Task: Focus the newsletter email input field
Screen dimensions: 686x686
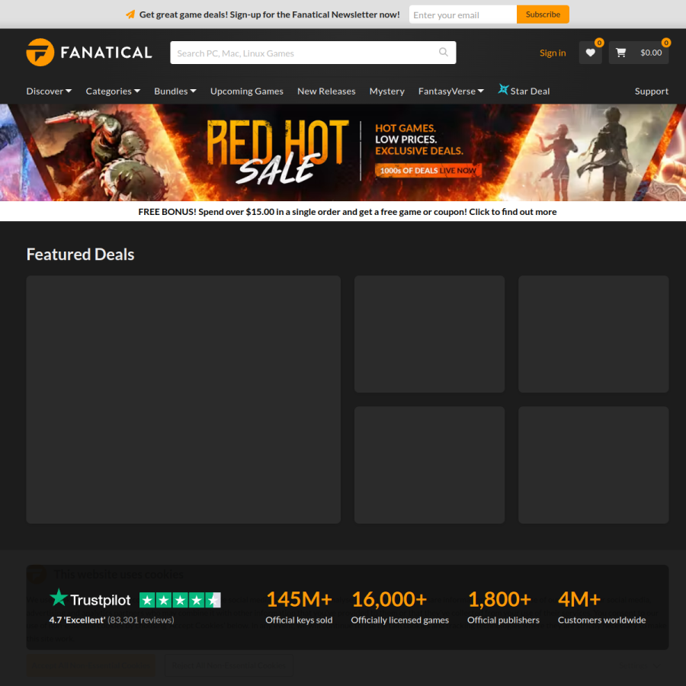Action: pyautogui.click(x=463, y=14)
